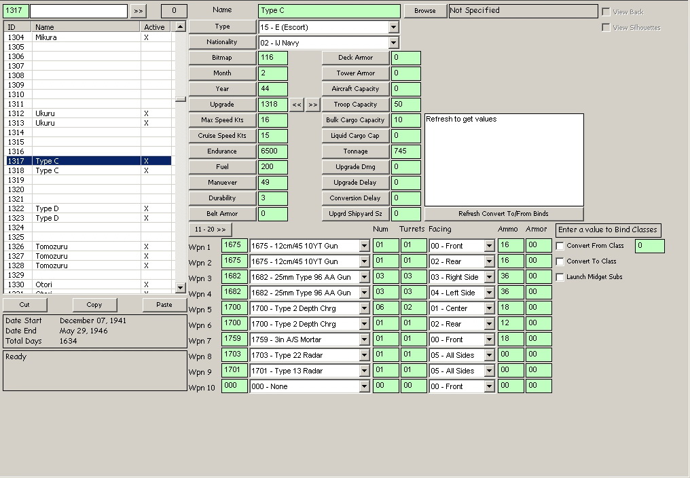
Task: Click the Copy button
Action: point(94,305)
